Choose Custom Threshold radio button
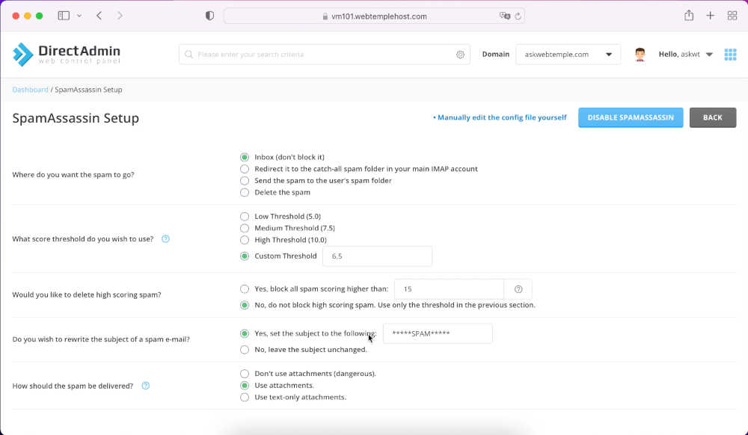This screenshot has height=435, width=748. click(245, 256)
